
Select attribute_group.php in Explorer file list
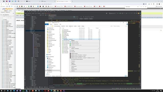click(67, 31)
